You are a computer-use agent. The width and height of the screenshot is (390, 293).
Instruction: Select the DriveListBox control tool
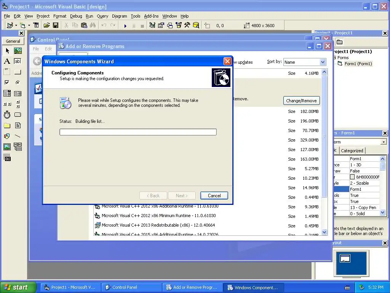(18, 114)
